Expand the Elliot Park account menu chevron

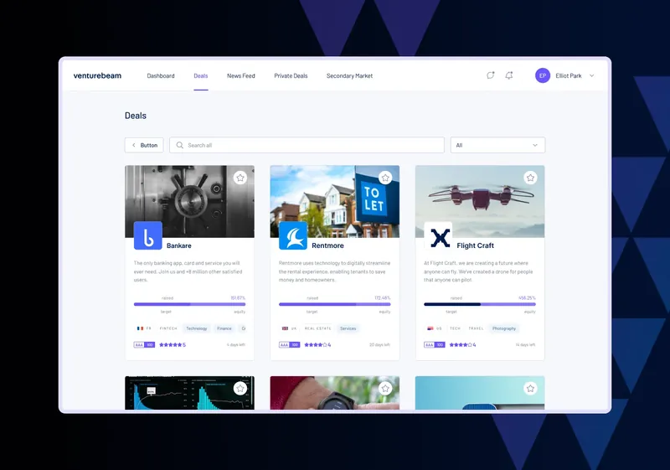tap(592, 75)
